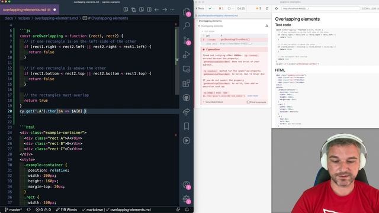Click the editor vertical scrollbar thumb
This screenshot has width=379, height=213.
tap(177, 62)
